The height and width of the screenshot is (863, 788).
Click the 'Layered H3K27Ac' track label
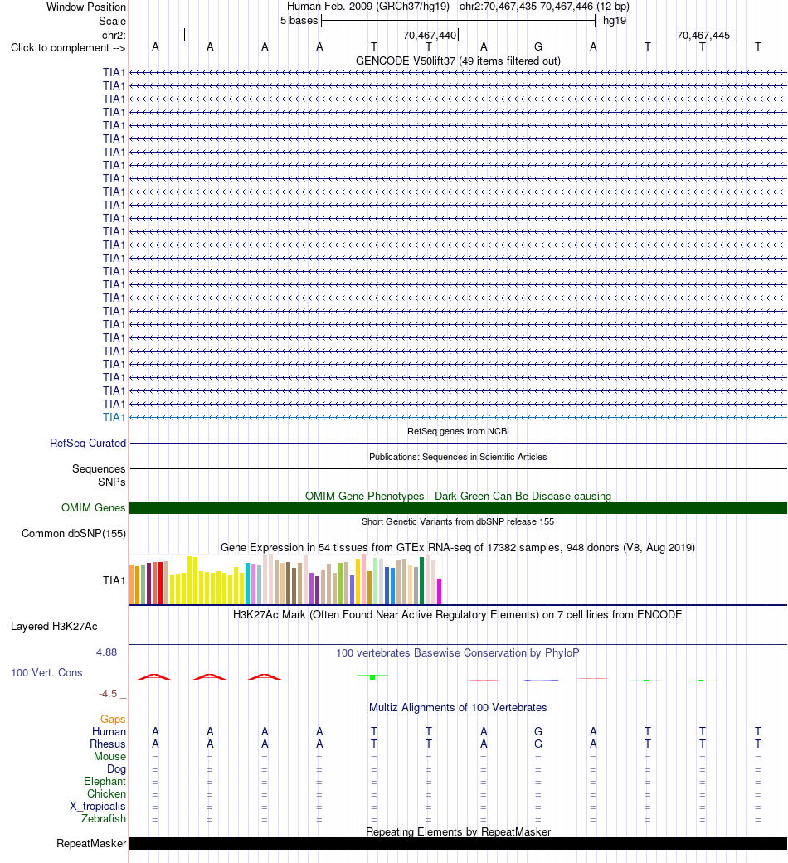(x=54, y=627)
